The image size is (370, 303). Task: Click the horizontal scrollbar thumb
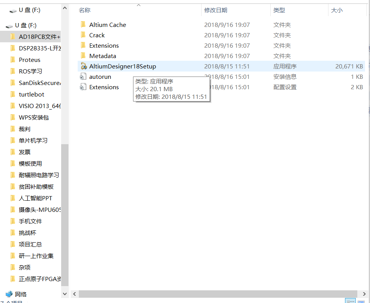[218, 294]
